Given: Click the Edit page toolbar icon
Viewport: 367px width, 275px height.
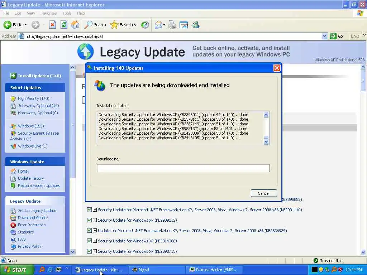Looking at the screenshot, I should [x=184, y=25].
